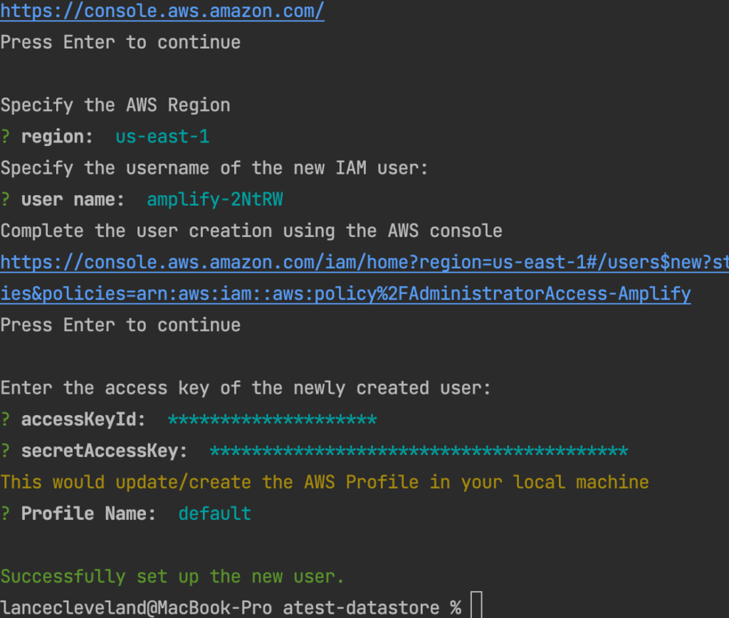Open the console.aws.amazon.com link at top
The image size is (729, 618).
click(162, 11)
